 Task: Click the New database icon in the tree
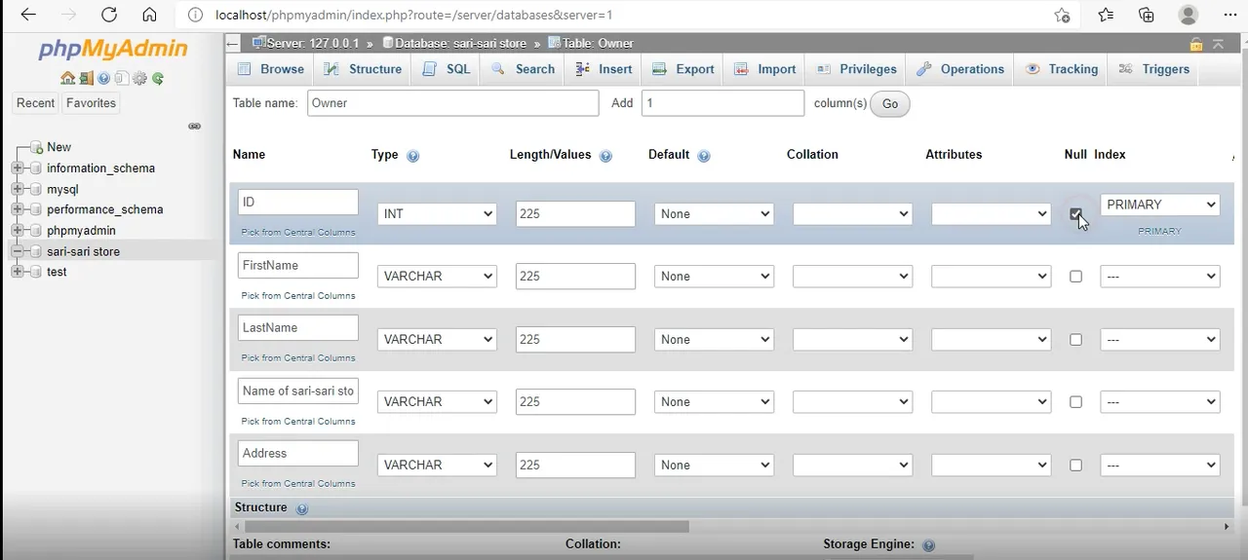pos(37,147)
